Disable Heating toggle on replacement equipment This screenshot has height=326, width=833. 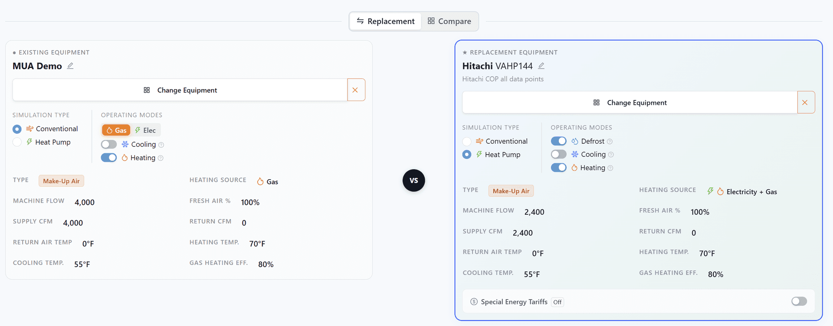tap(559, 168)
